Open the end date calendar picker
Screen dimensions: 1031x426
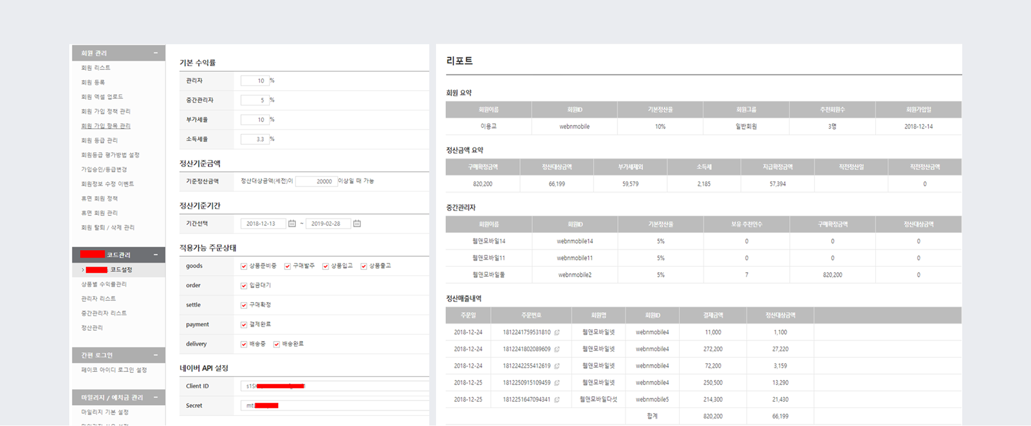pos(357,224)
